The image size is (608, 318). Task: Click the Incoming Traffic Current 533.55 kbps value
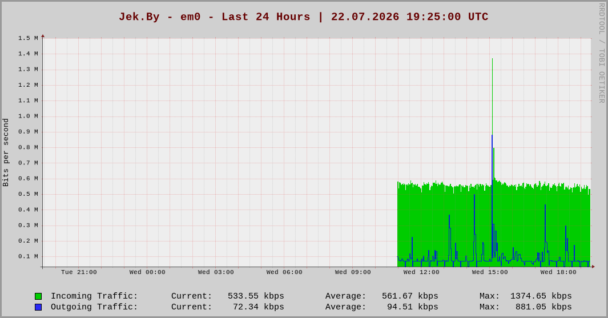click(256, 296)
